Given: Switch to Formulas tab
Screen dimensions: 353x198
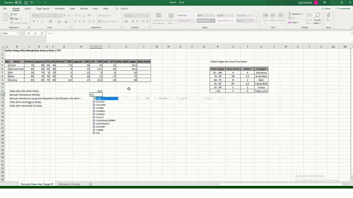Looking at the screenshot, I should coord(60,9).
